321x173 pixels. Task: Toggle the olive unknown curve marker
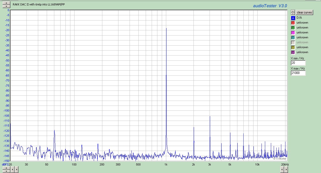point(293,47)
